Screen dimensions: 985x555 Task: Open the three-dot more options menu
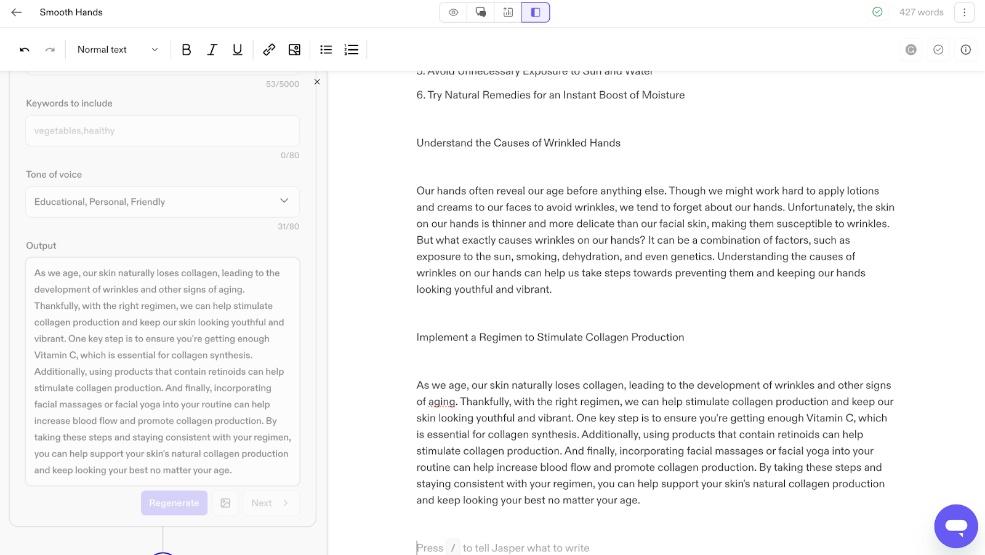[964, 12]
